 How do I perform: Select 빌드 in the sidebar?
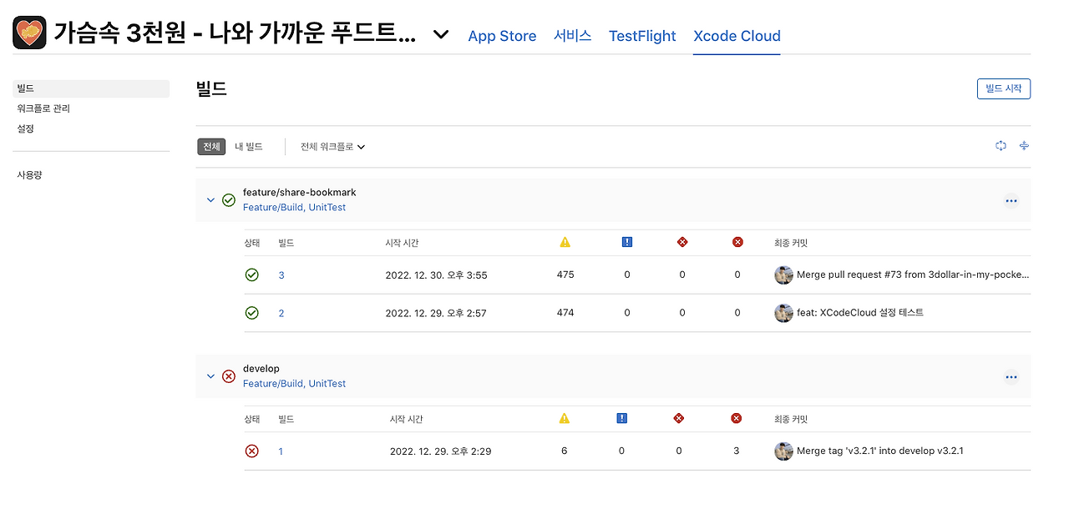[x=91, y=88]
